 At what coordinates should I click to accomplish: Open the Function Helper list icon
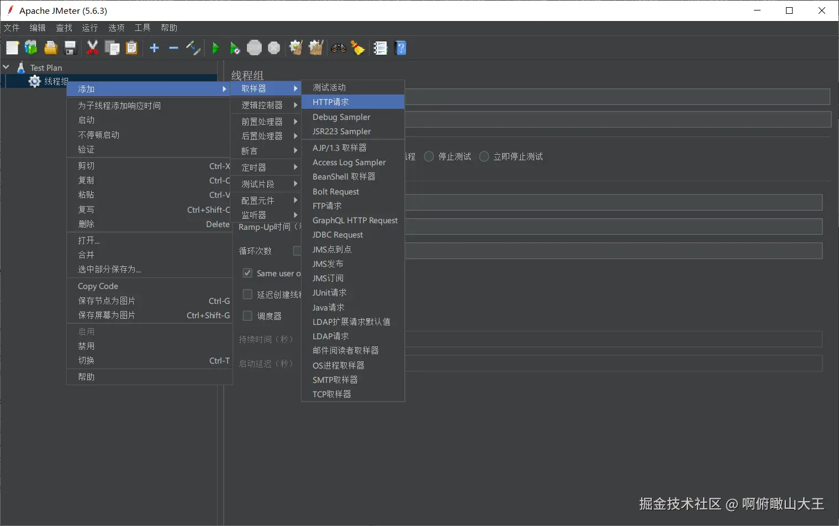(x=381, y=48)
